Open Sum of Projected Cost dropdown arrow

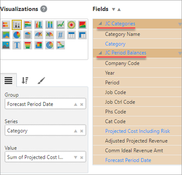pos(75,157)
